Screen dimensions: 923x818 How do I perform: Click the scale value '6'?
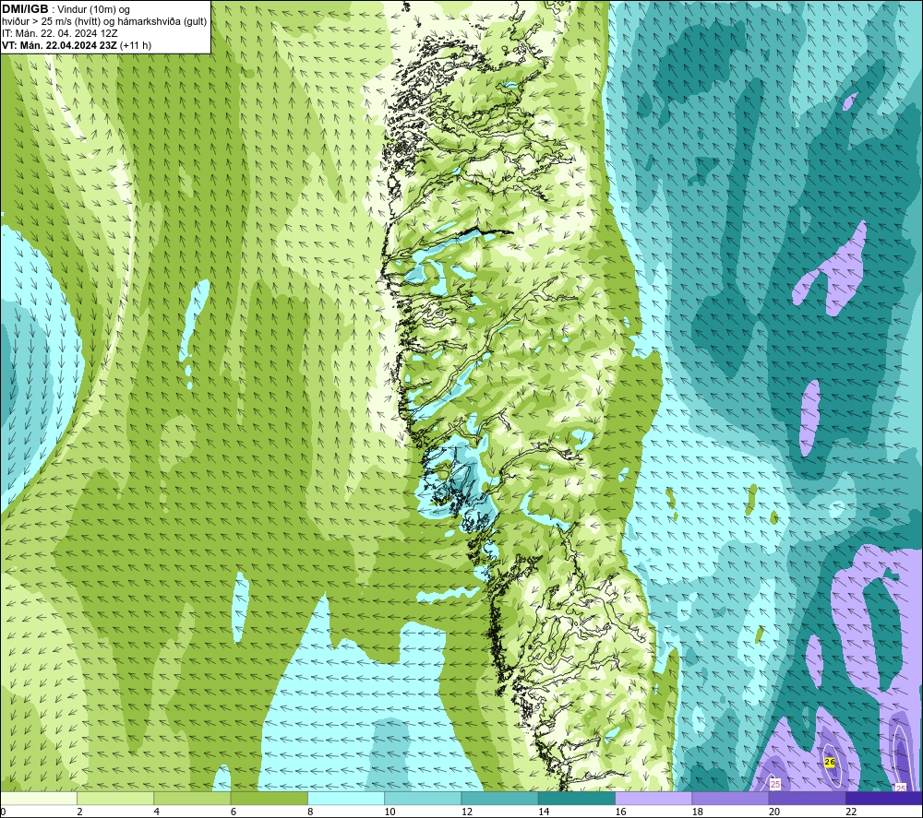(234, 812)
